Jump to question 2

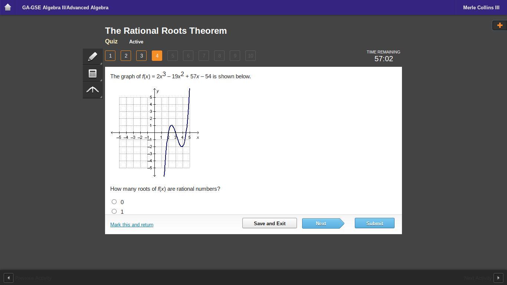(126, 56)
